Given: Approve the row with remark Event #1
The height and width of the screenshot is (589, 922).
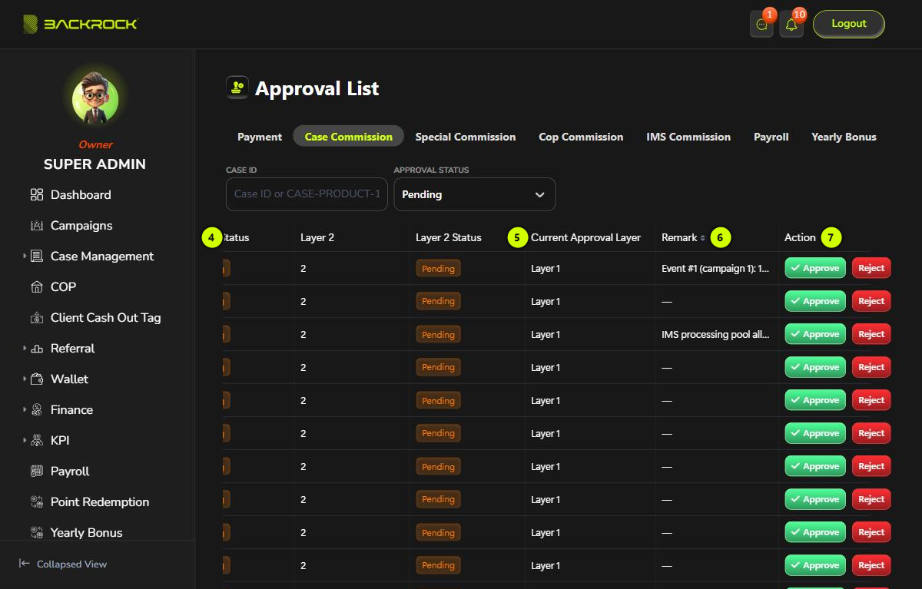Looking at the screenshot, I should 815,268.
